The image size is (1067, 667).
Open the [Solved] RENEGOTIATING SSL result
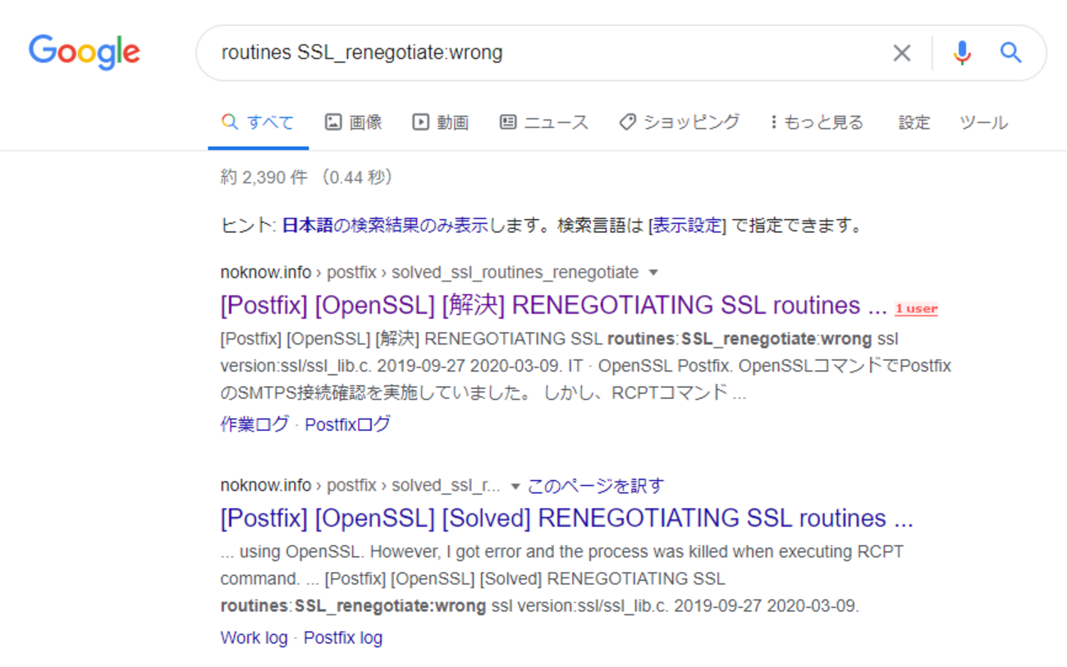[x=567, y=519]
